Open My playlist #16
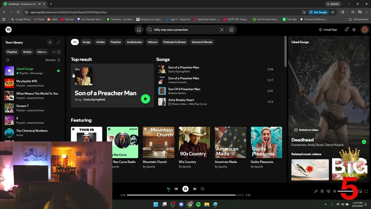 33,83
